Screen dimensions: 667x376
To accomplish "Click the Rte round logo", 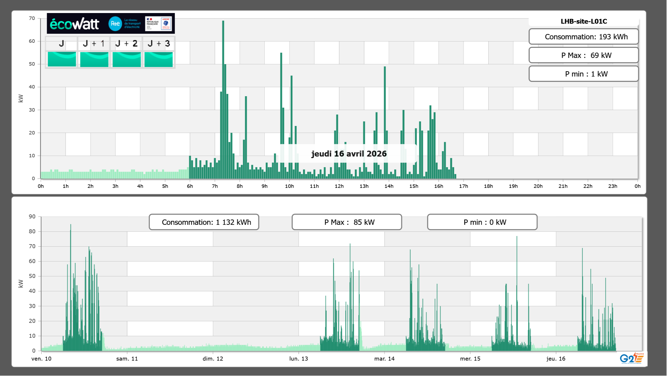I will click(115, 24).
